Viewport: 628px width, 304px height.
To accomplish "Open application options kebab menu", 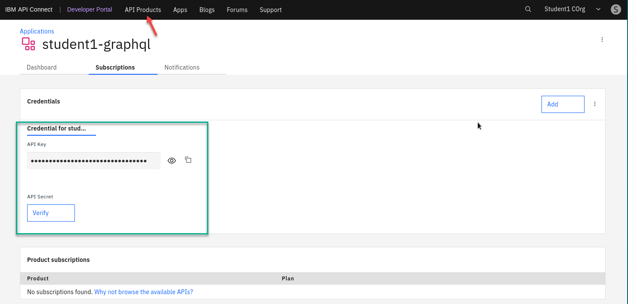I will coord(602,40).
